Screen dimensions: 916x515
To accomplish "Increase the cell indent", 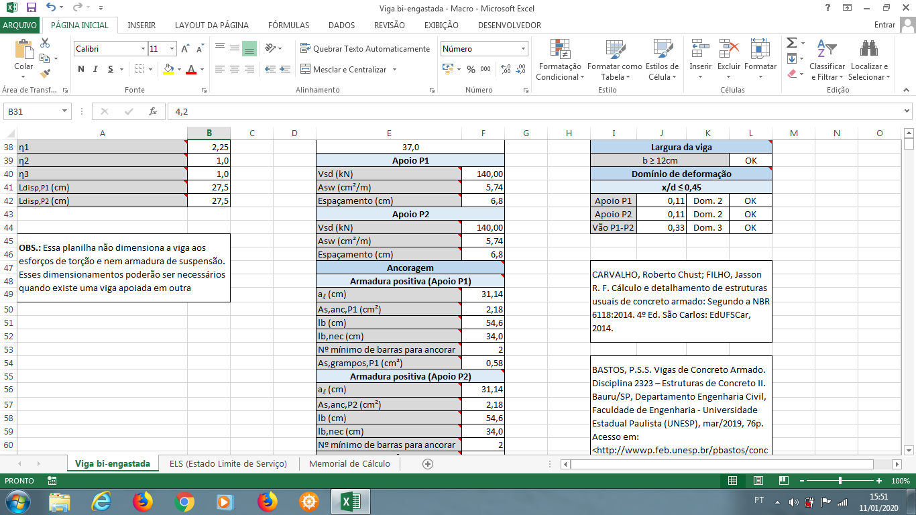I will pos(286,69).
